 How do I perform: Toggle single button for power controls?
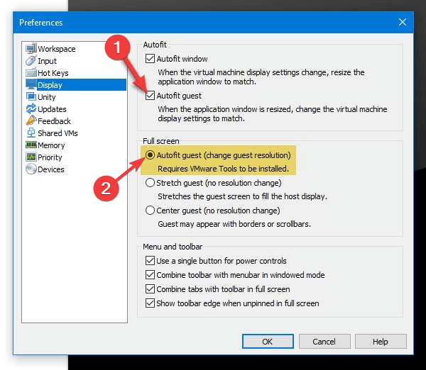[150, 261]
